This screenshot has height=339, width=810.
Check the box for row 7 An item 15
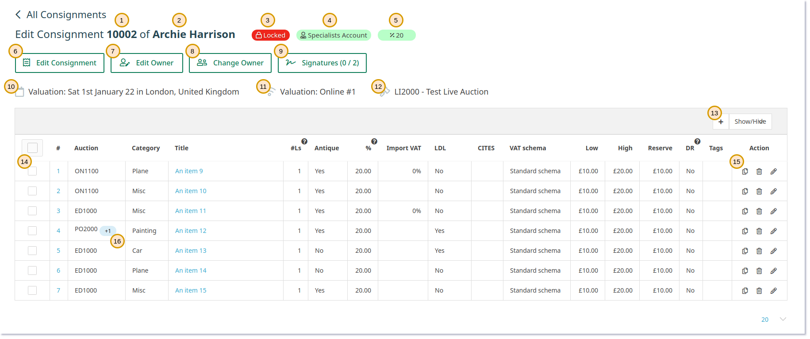[32, 290]
